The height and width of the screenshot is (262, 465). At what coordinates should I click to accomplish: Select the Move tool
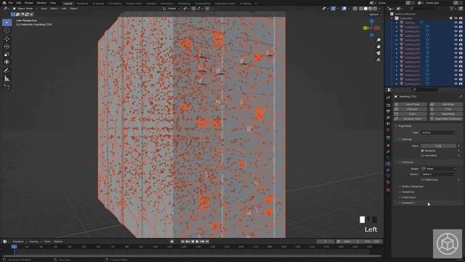tap(7, 39)
